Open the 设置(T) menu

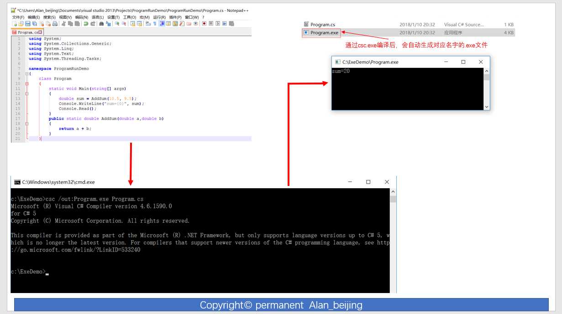[113, 17]
